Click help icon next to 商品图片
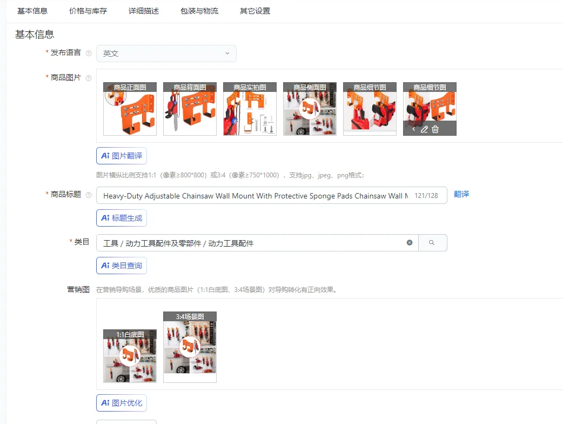 [89, 78]
